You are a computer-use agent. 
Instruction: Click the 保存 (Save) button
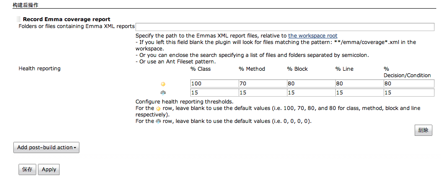(x=27, y=169)
